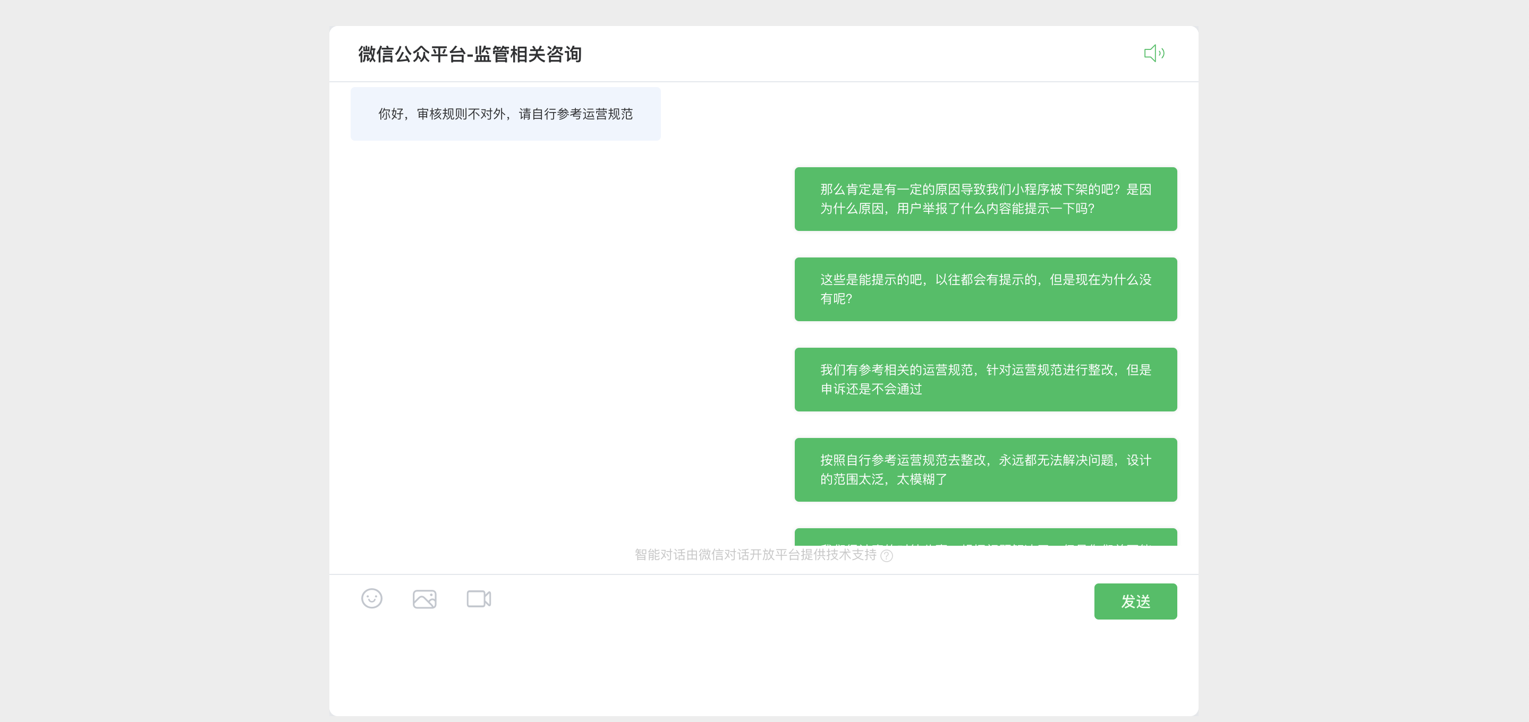
Task: Click the 智能对话由微信对话开放平台提供技术支持 footer text
Action: point(755,555)
